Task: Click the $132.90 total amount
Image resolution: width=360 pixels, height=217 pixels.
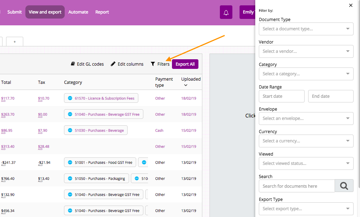Action: coord(8,195)
